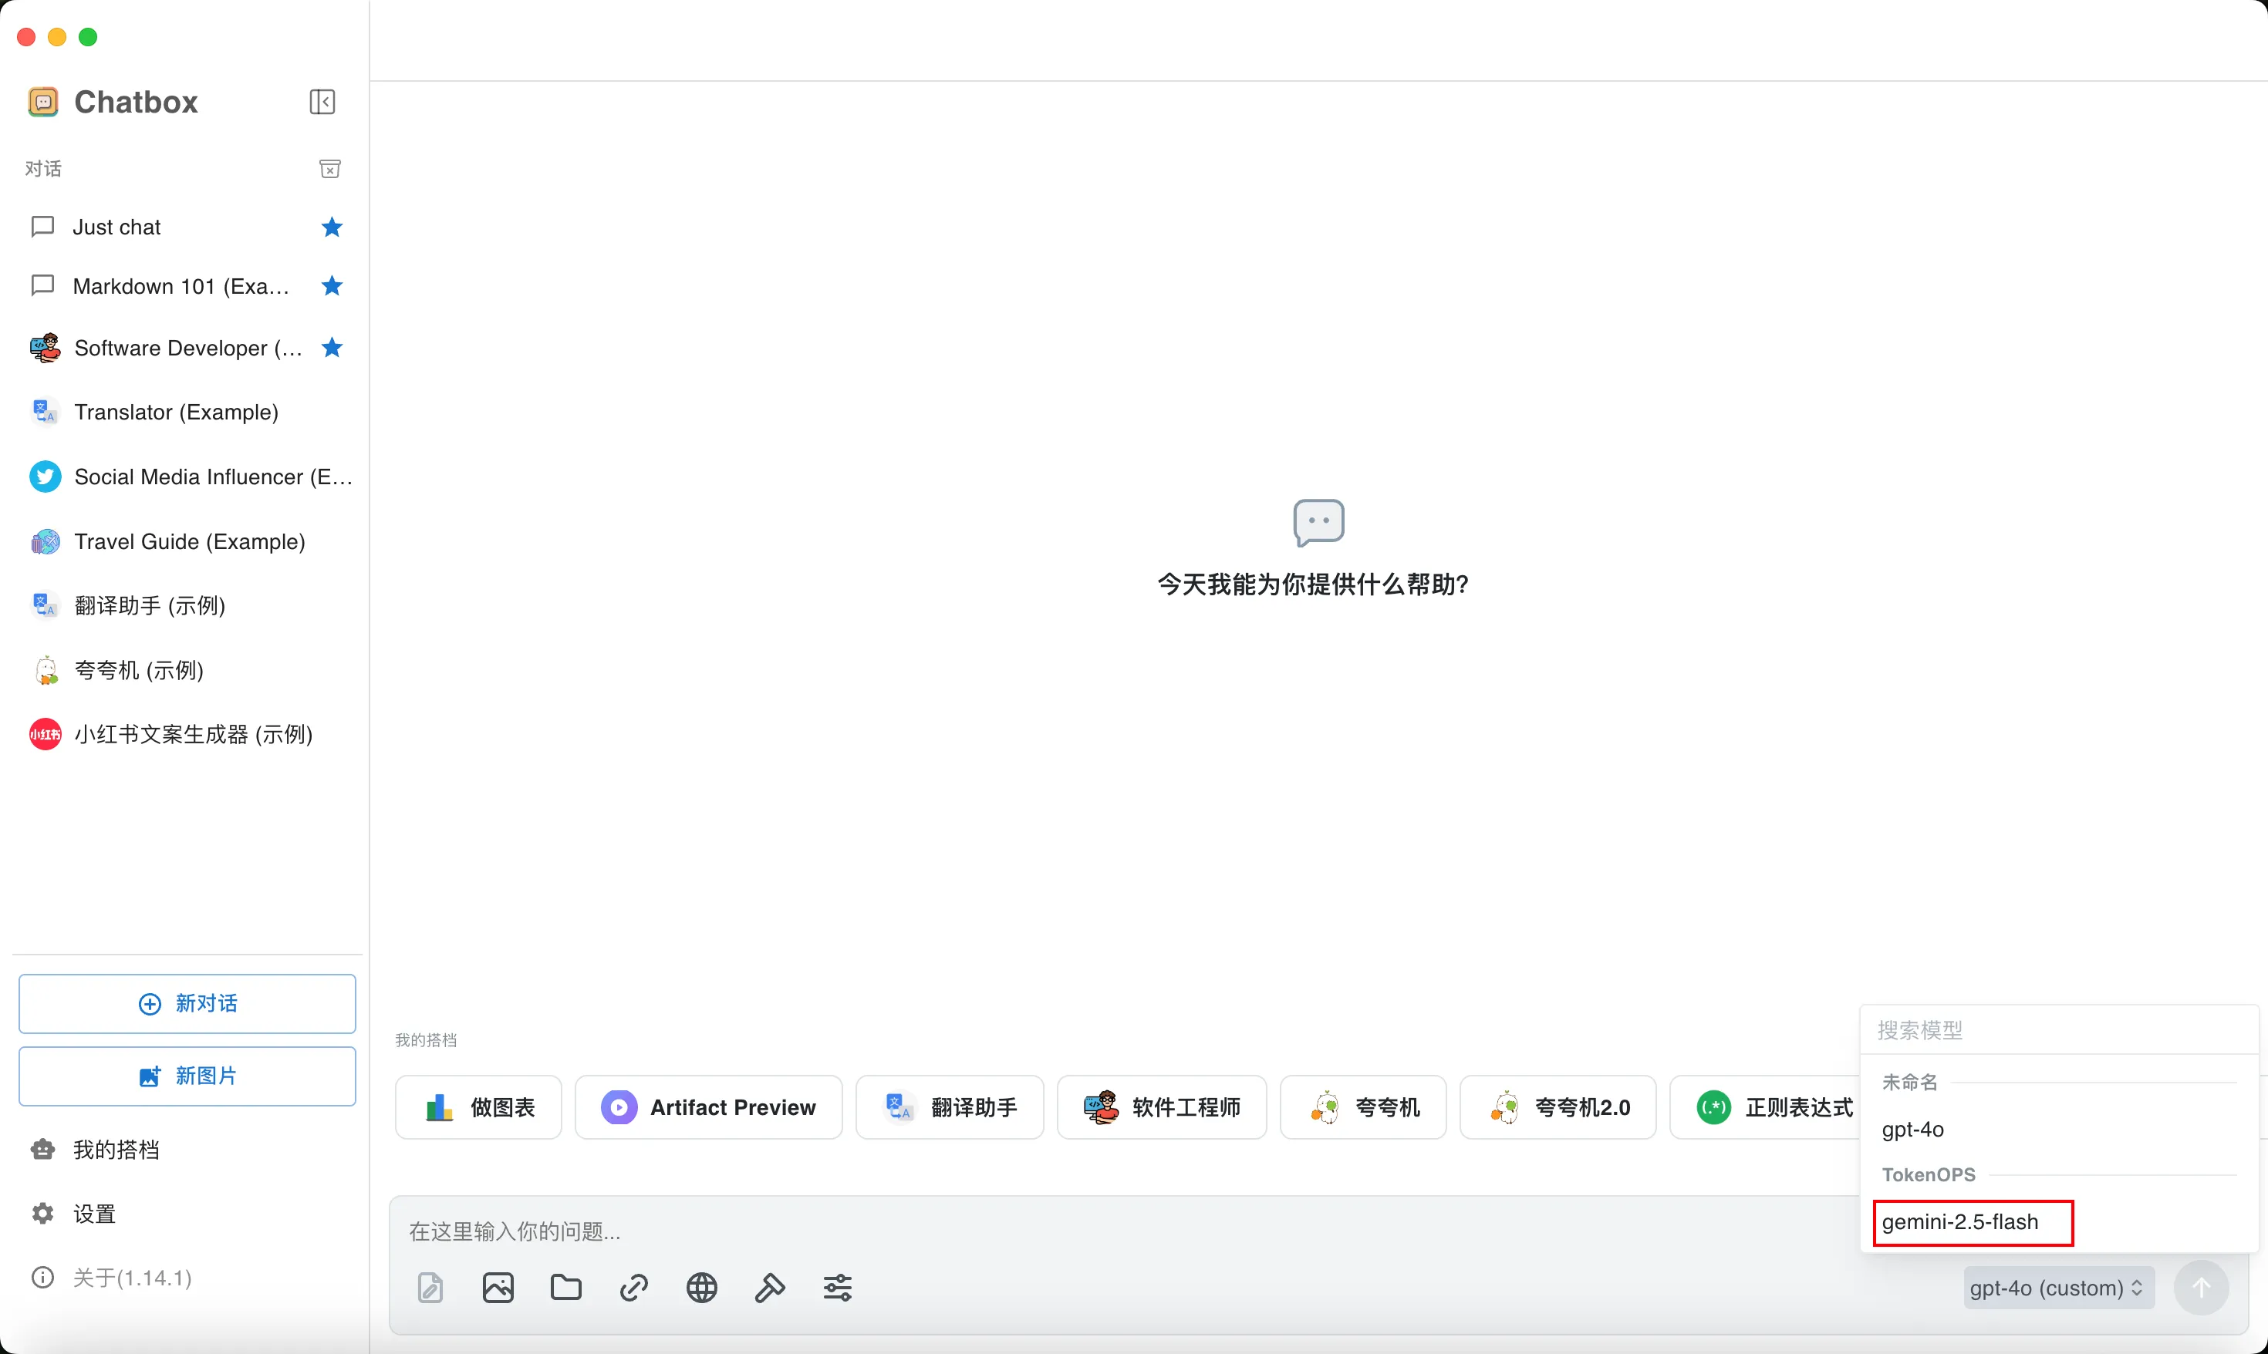Click the folder icon in input toolbar
Viewport: 2268px width, 1354px height.
click(x=566, y=1288)
